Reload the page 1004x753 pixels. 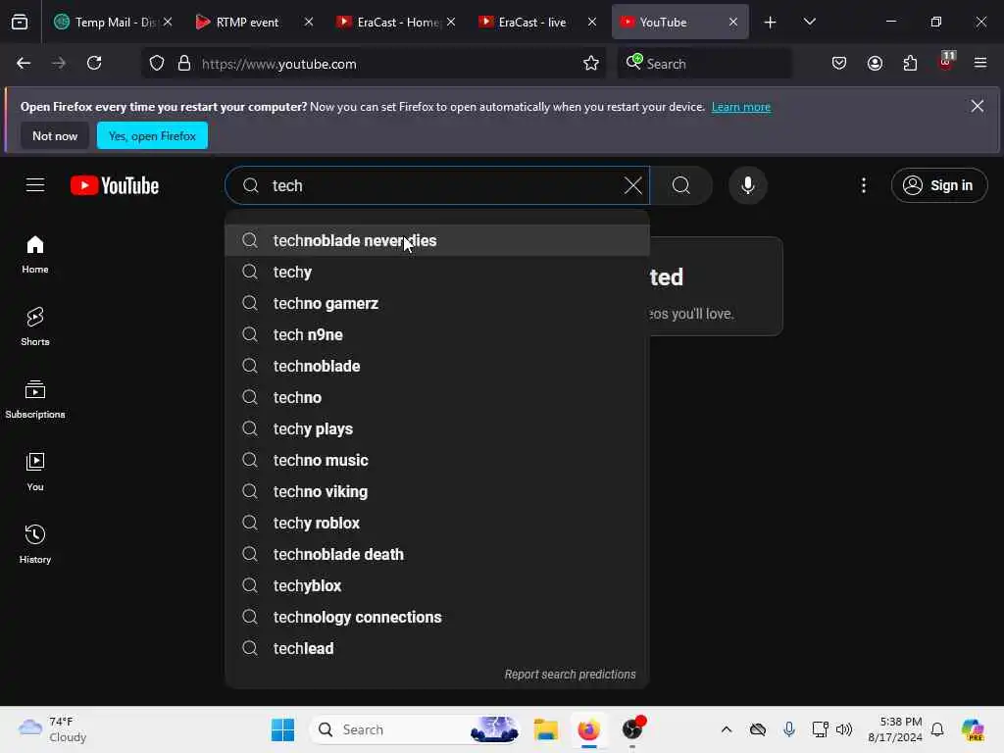(x=94, y=63)
